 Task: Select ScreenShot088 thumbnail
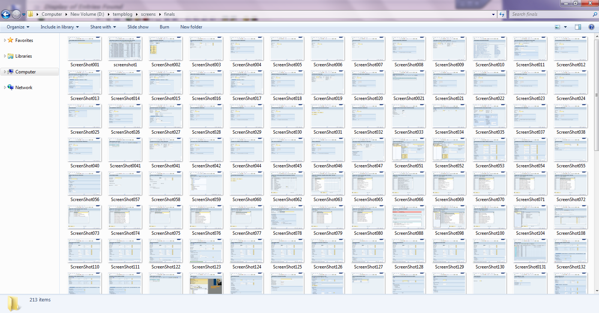click(409, 217)
